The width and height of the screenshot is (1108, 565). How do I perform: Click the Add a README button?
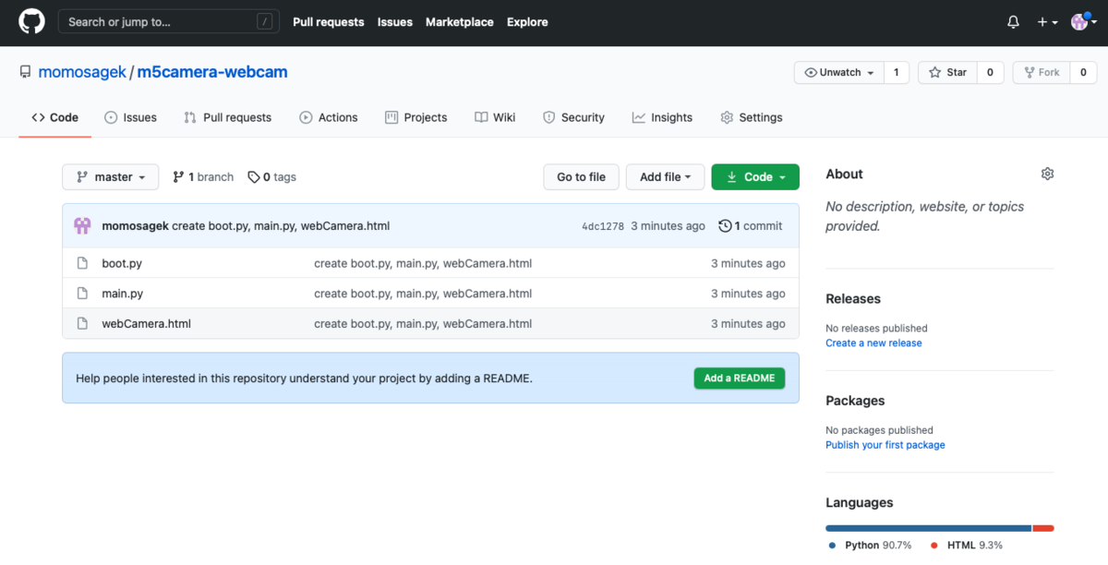coord(739,378)
